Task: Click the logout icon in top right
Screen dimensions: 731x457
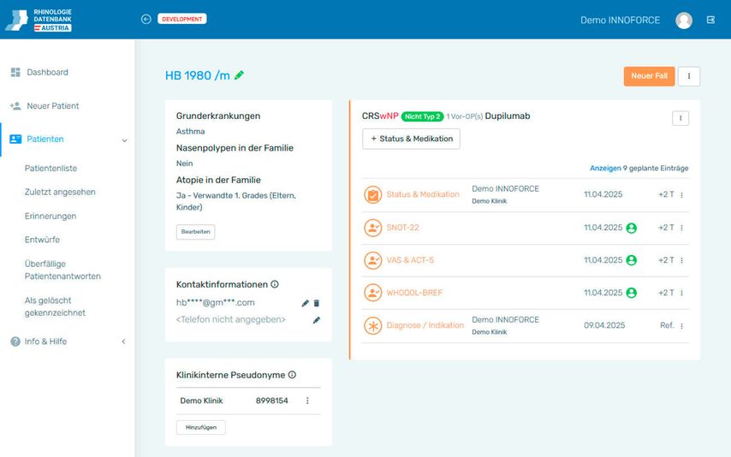Action: pos(710,20)
